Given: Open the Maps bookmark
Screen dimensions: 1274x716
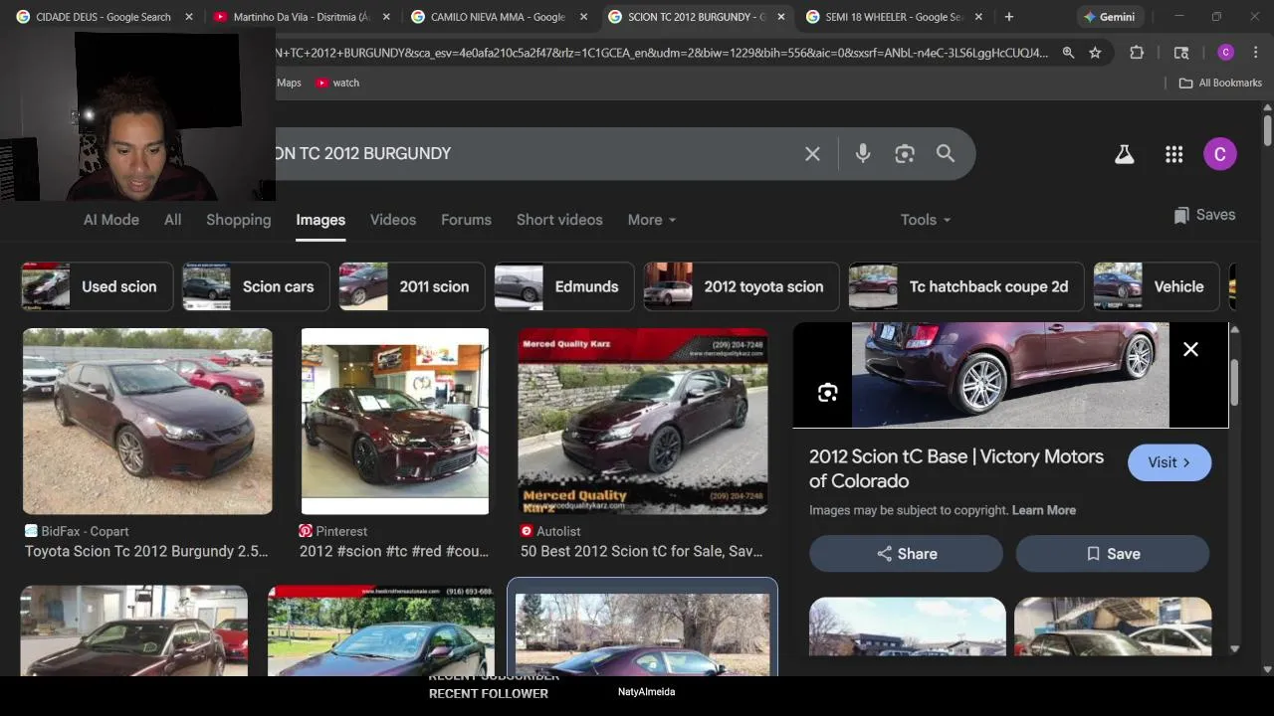Looking at the screenshot, I should [x=288, y=83].
